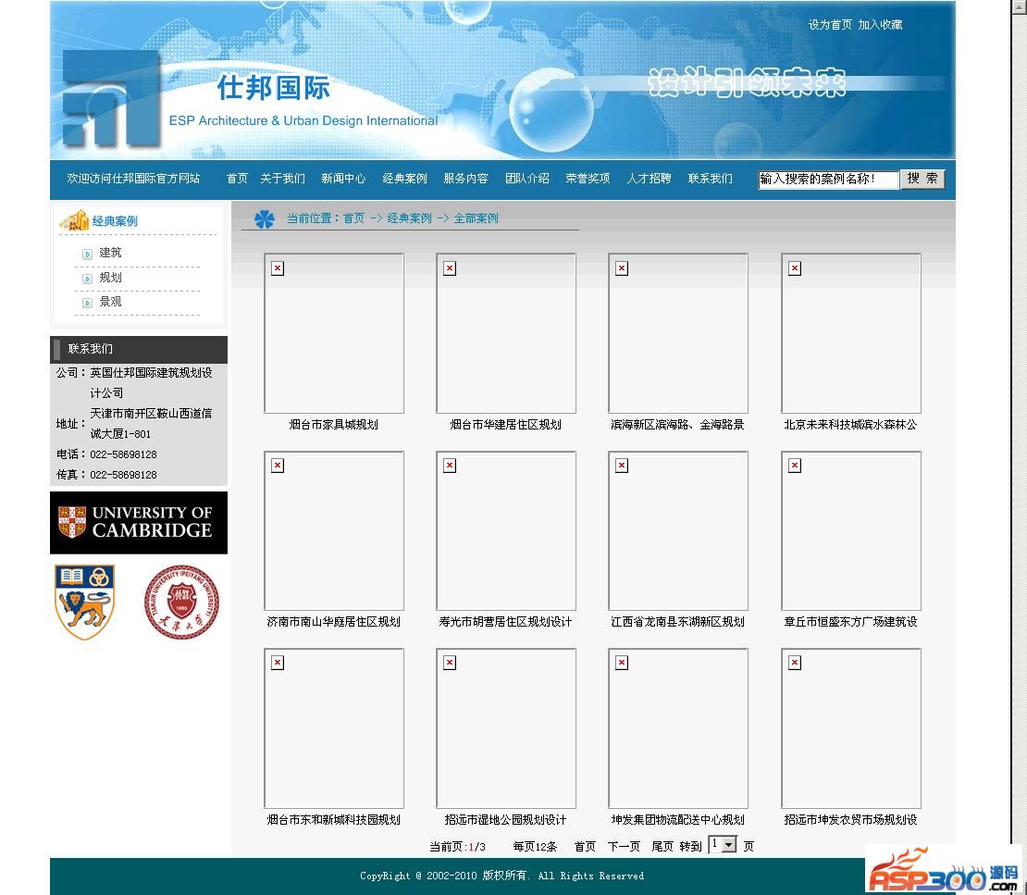Open the 招远市湿地公园规划设计 caption link

click(506, 820)
